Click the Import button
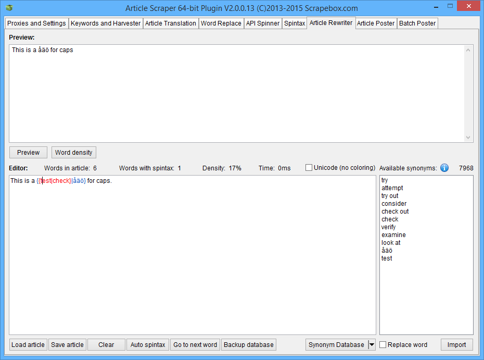 click(456, 344)
